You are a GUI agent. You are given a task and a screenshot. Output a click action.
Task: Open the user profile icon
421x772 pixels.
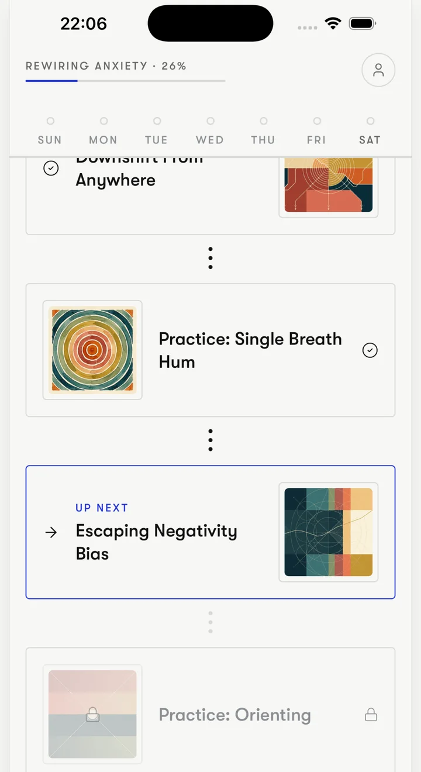378,70
